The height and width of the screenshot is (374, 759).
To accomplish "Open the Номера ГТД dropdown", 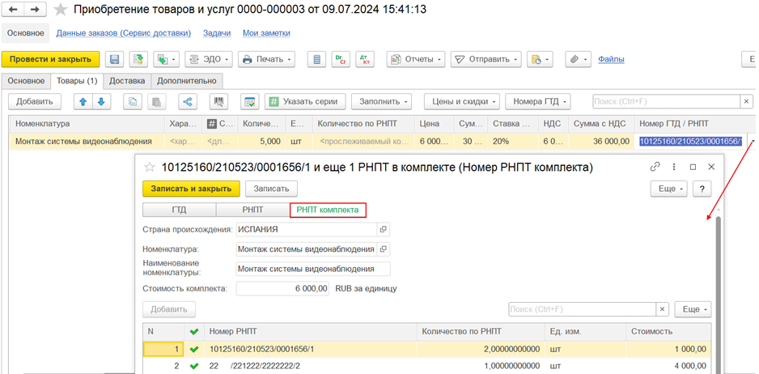I will click(x=538, y=102).
